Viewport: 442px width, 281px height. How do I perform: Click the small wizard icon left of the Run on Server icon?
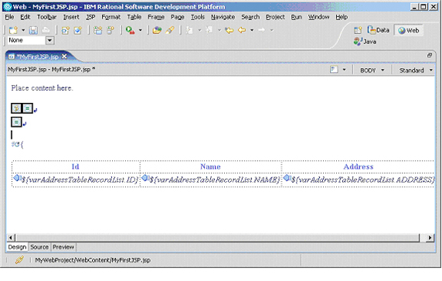click(x=110, y=30)
